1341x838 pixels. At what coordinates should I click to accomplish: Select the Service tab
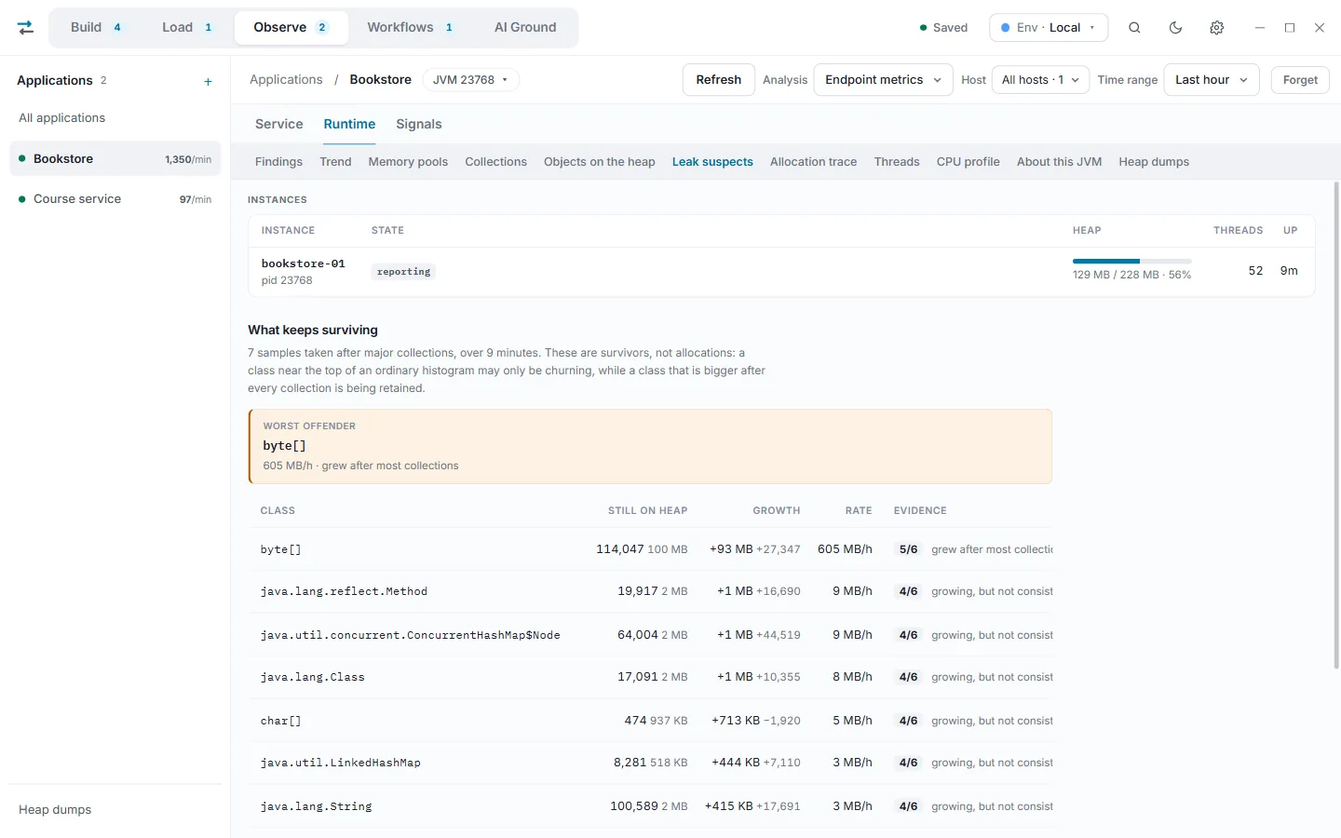click(x=279, y=124)
